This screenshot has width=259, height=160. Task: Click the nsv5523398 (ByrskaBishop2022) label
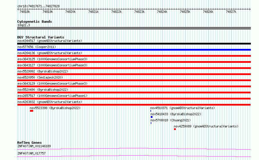point(55,108)
